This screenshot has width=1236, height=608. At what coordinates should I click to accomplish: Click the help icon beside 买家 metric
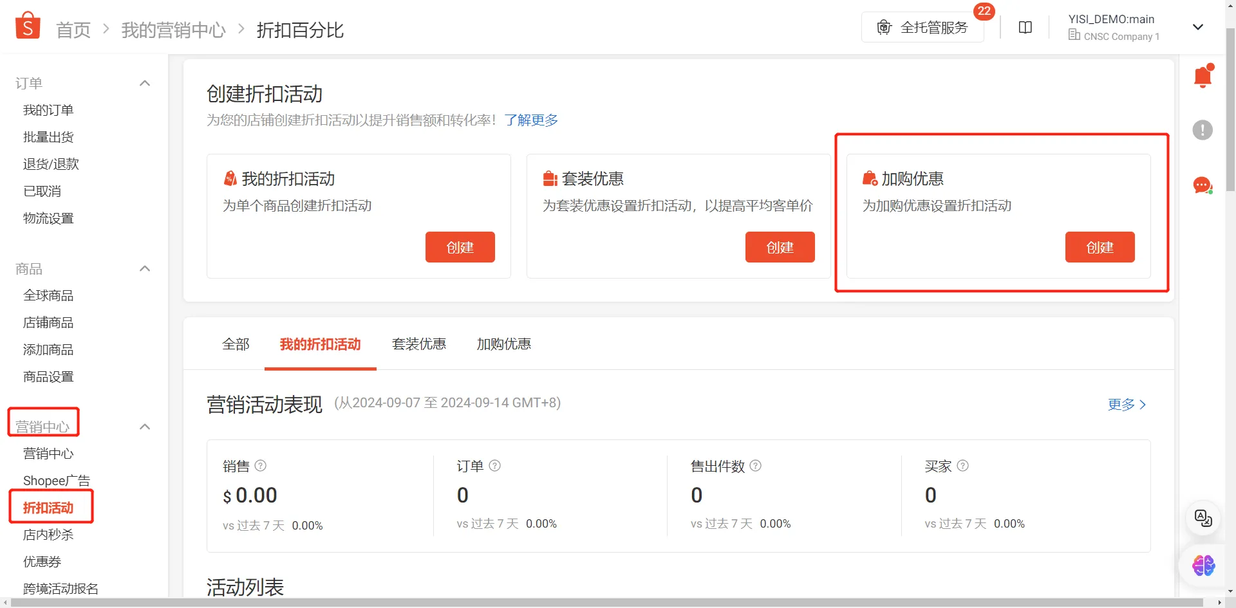[x=962, y=465]
